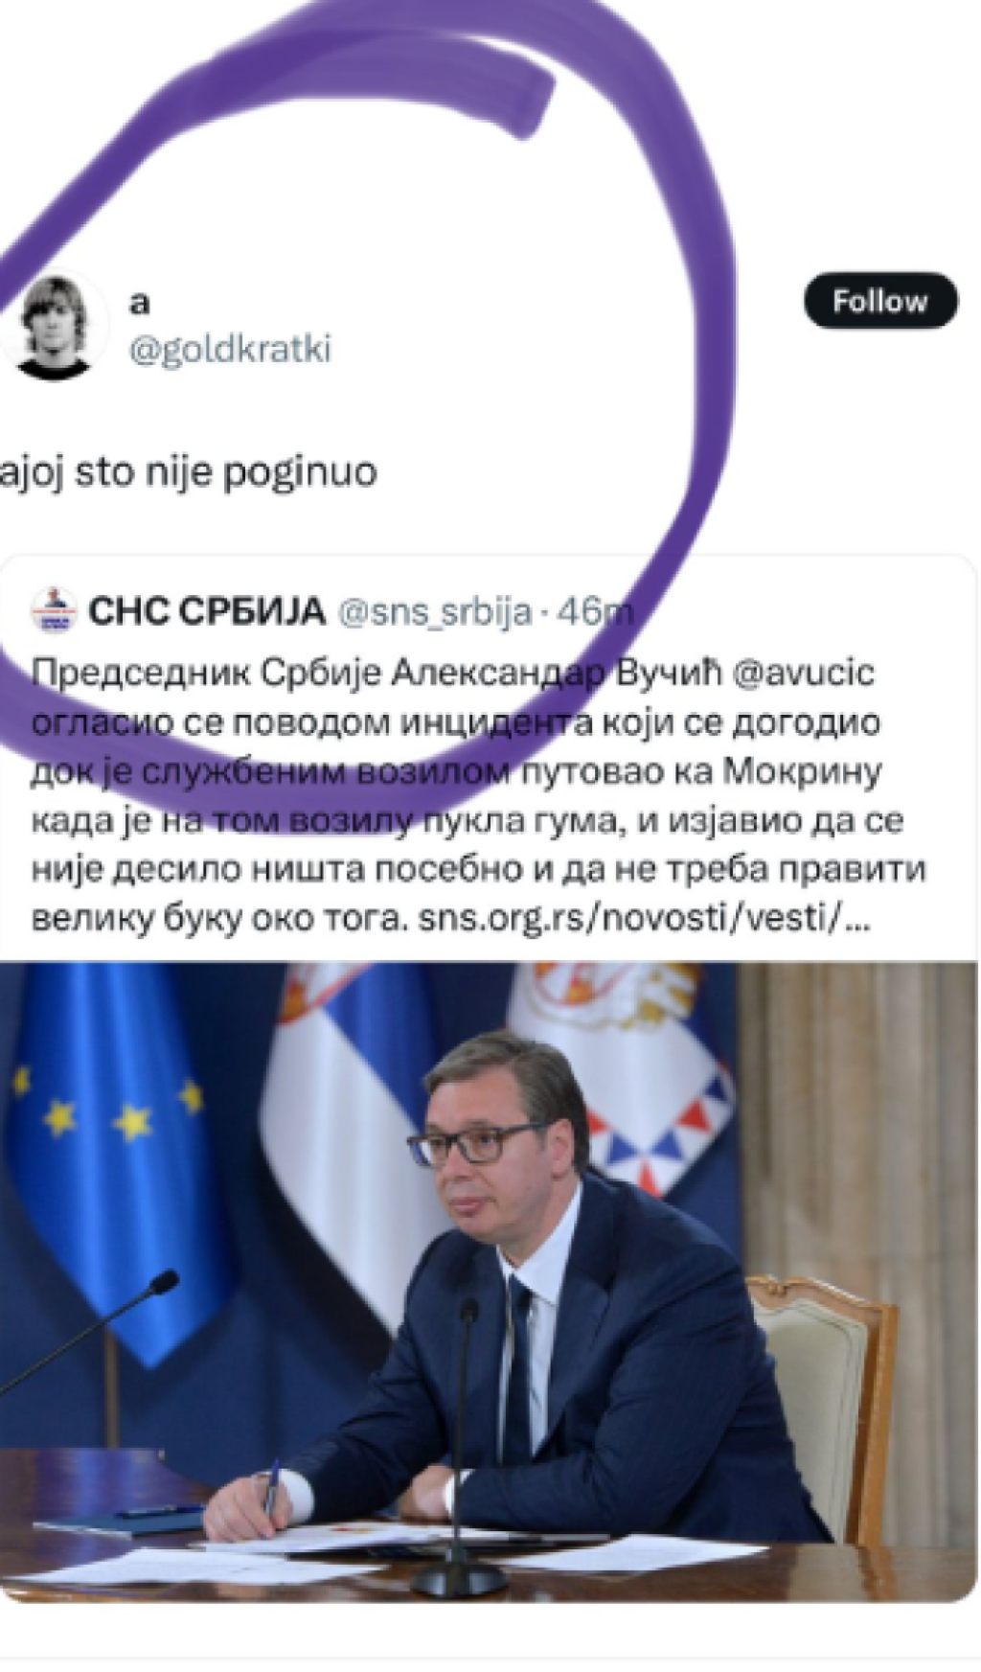Click the black Follow button
The image size is (981, 1672).
[x=879, y=301]
